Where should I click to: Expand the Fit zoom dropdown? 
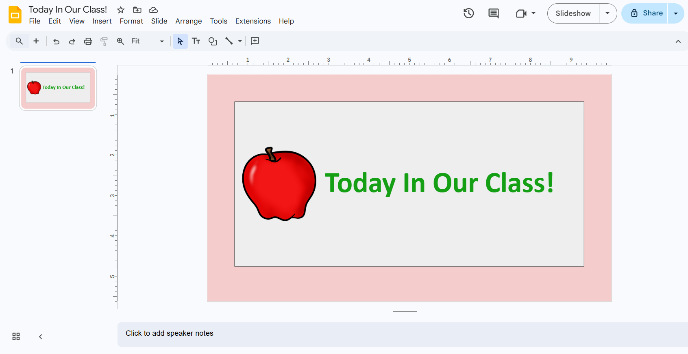point(161,41)
